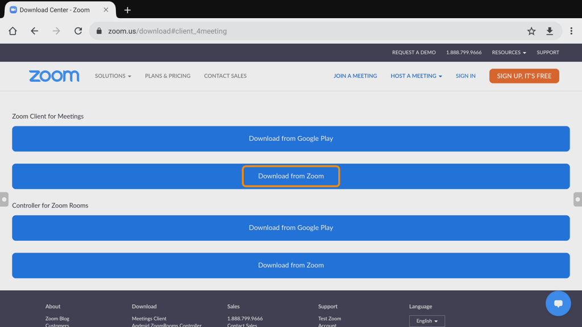Open the Test Zoom support link
Viewport: 582px width, 327px height.
point(329,318)
